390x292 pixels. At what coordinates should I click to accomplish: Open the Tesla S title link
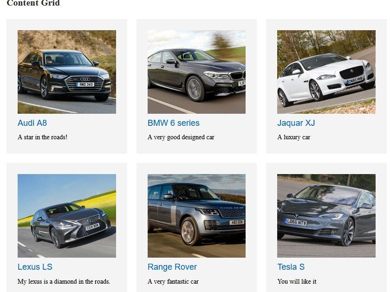click(x=291, y=266)
